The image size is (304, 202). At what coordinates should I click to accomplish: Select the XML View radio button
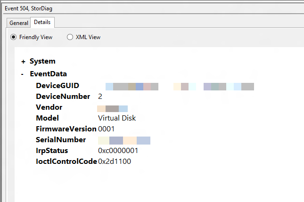(70, 37)
